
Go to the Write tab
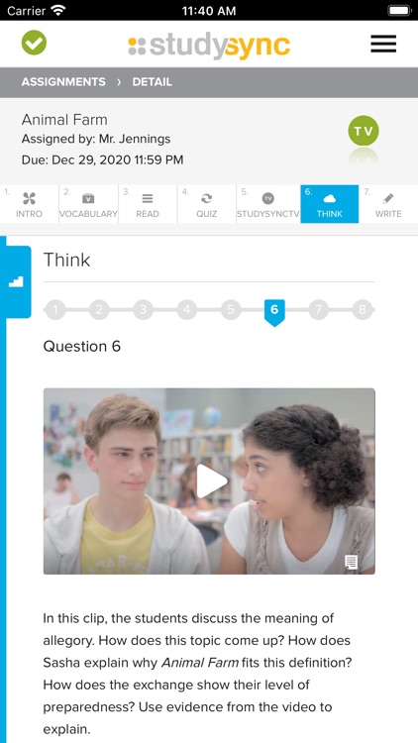[388, 204]
